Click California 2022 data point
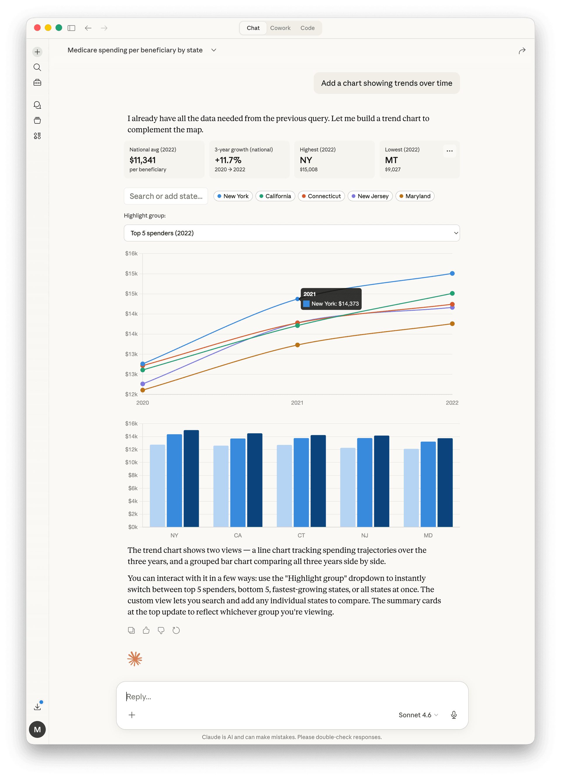Image resolution: width=561 pixels, height=779 pixels. (452, 293)
